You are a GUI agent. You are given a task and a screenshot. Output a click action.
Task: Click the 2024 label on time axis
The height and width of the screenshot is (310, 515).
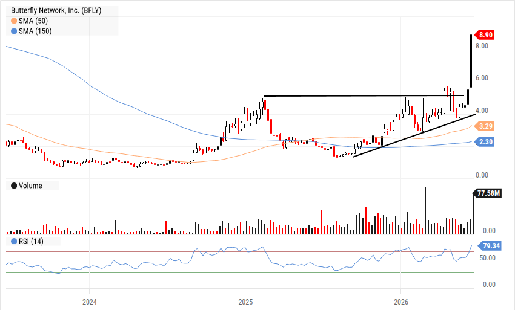coord(89,302)
